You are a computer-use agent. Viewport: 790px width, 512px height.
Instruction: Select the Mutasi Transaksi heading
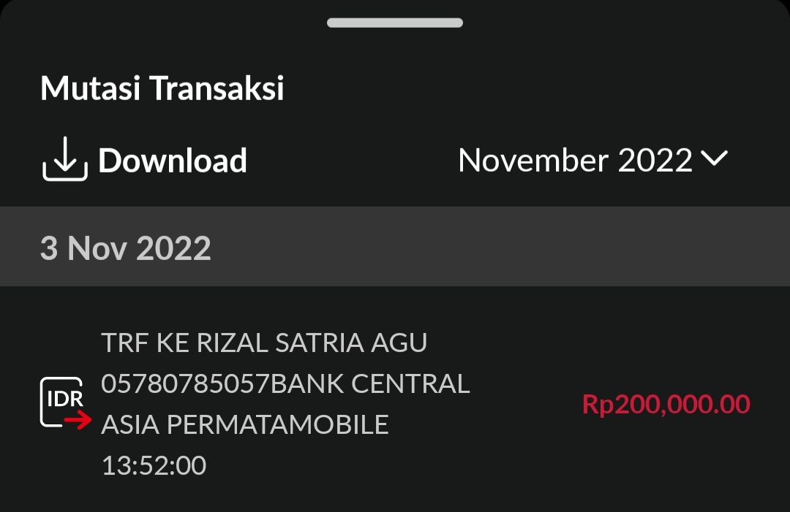point(162,88)
